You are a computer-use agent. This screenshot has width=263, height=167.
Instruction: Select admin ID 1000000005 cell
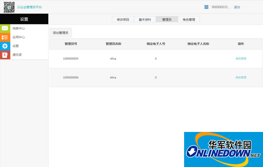click(71, 59)
